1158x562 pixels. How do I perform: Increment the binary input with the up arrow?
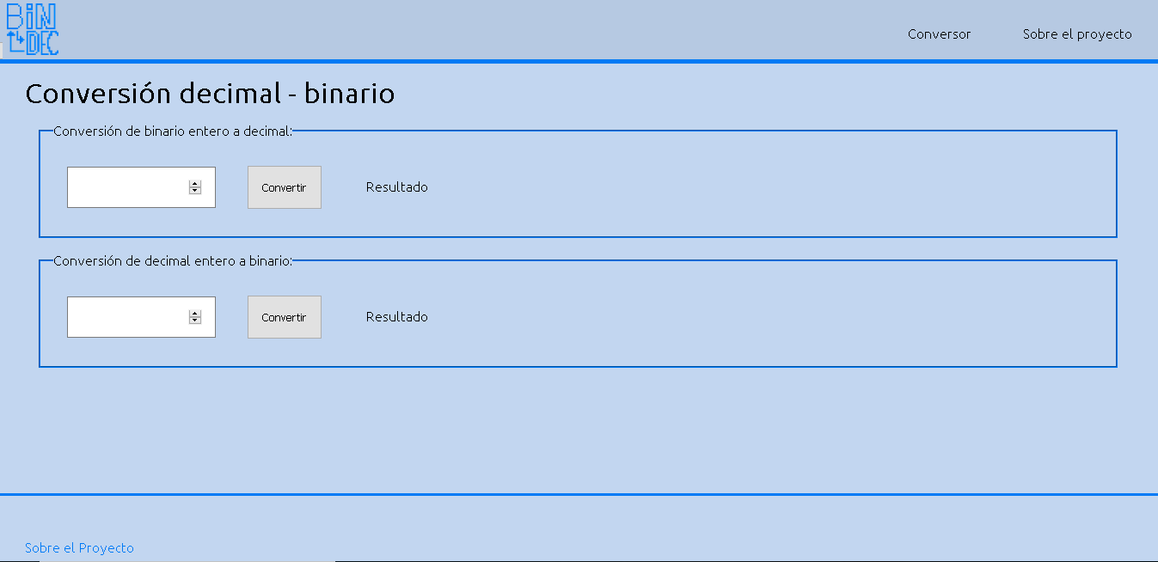[195, 184]
